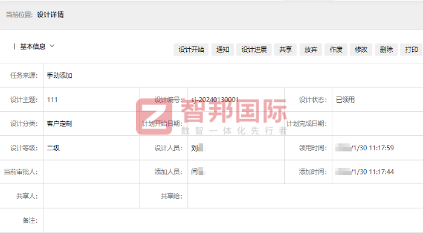The width and height of the screenshot is (423, 233).
Task: Click the 设计分类 label
Action: (x=24, y=124)
